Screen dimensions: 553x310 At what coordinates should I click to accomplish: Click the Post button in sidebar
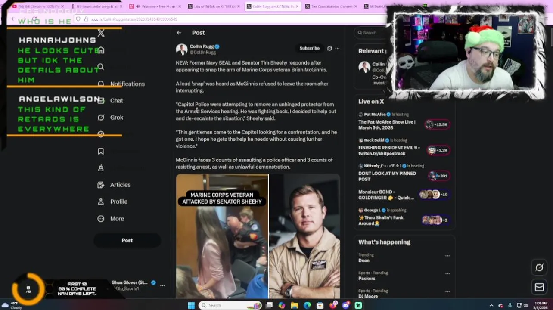click(x=127, y=240)
